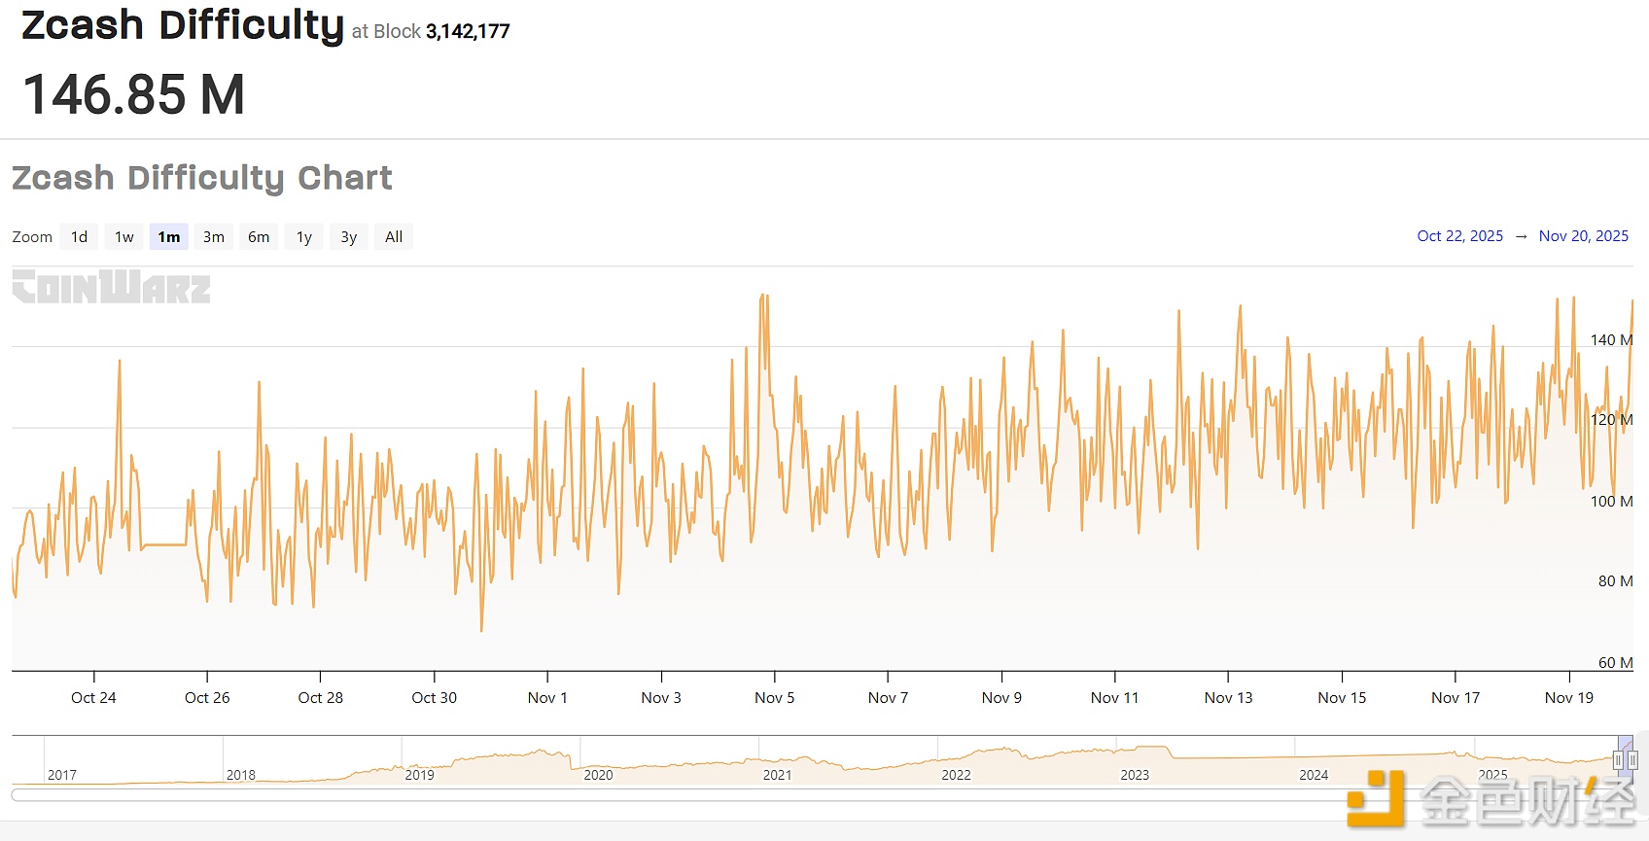Click 2019 in the navigator timeline

click(x=419, y=775)
